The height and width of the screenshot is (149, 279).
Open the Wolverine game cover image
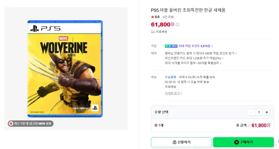click(x=65, y=69)
